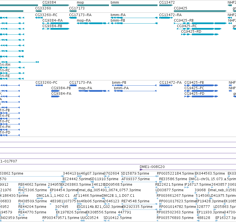Screen dimensions: 236x222
Task: Select the mop-PA protein
Action: (94, 91)
